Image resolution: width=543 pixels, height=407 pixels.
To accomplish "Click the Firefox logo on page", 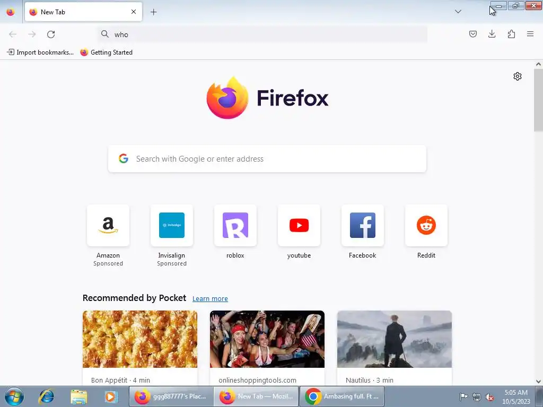I will 267,98.
